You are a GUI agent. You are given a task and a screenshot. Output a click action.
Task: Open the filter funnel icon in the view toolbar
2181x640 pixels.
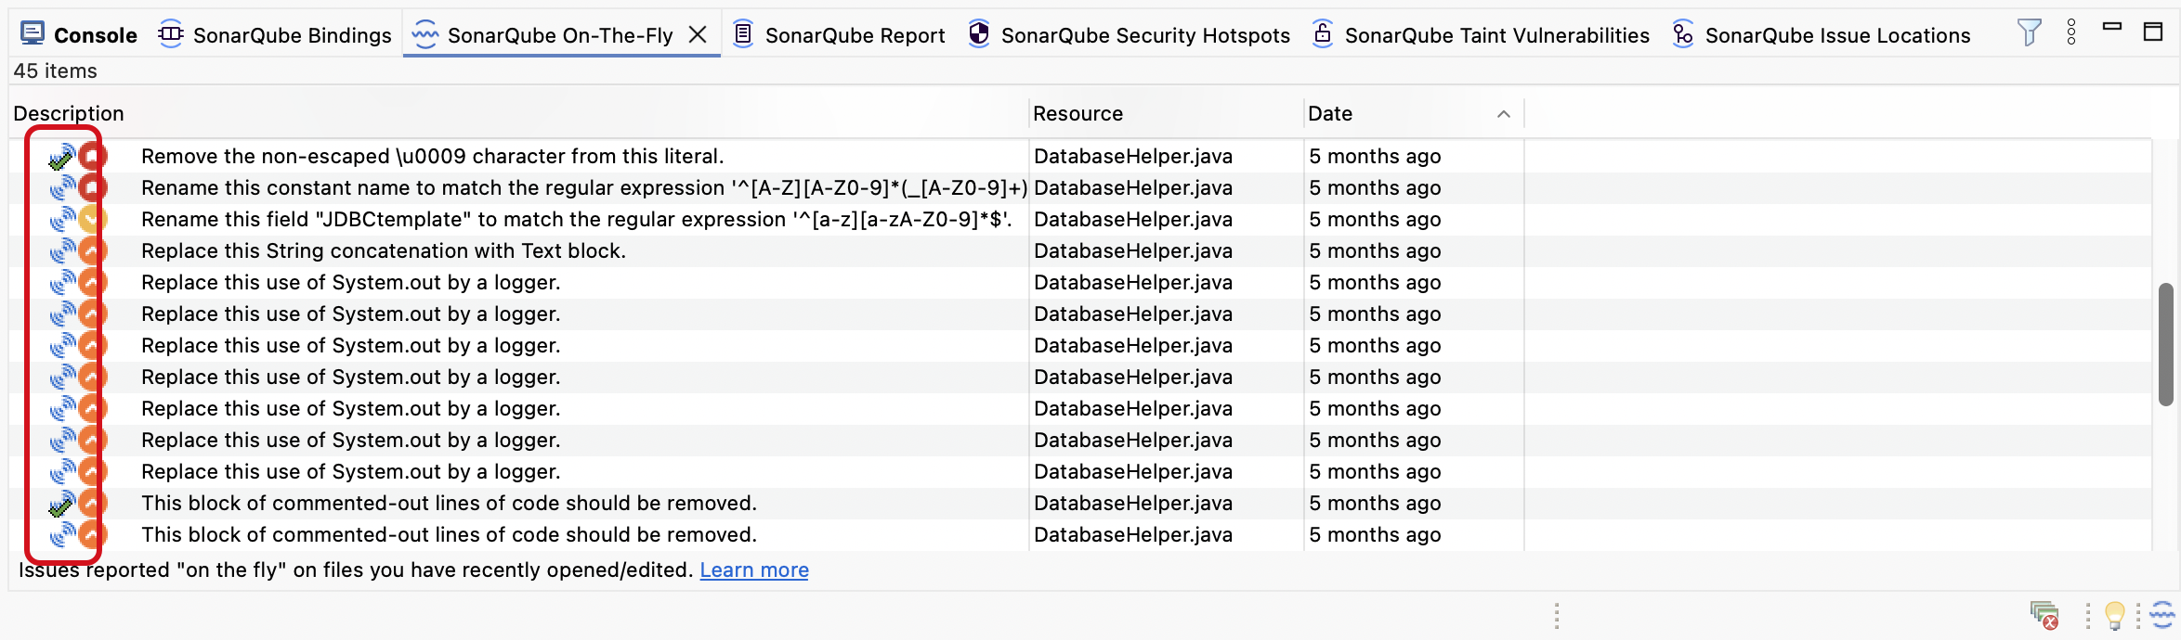tap(2030, 33)
